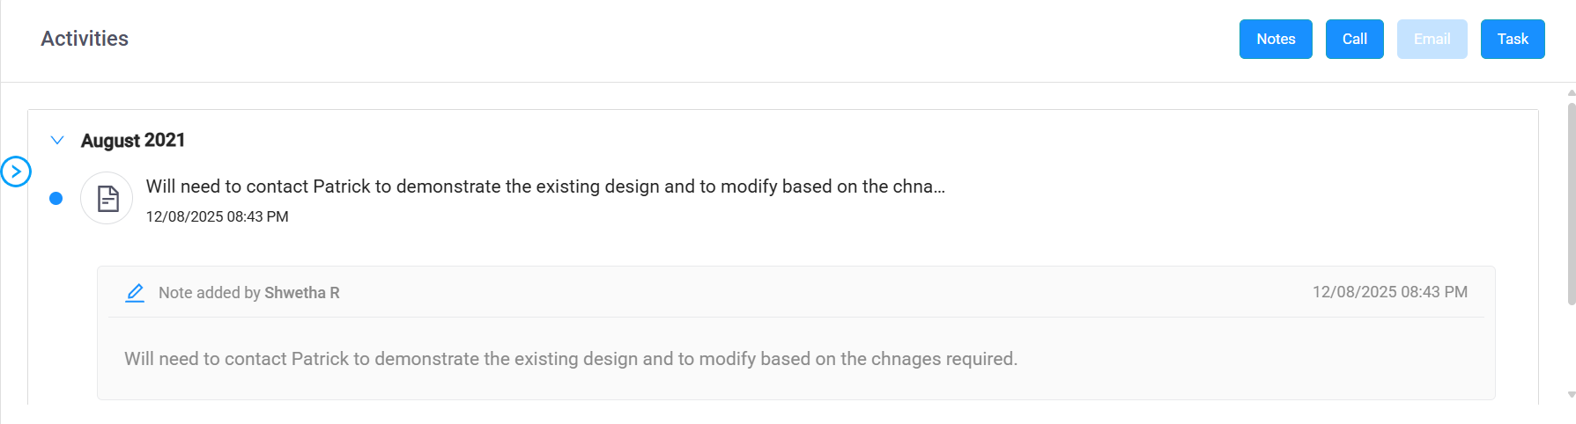1576x424 pixels.
Task: Click the Activities heading
Action: [x=85, y=39]
